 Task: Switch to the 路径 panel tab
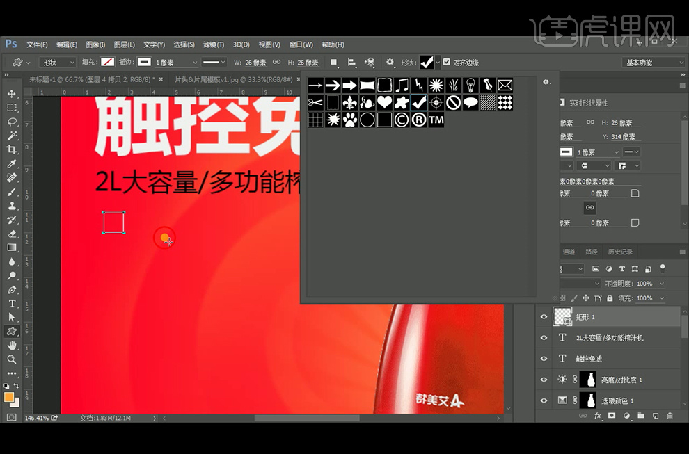coord(592,252)
